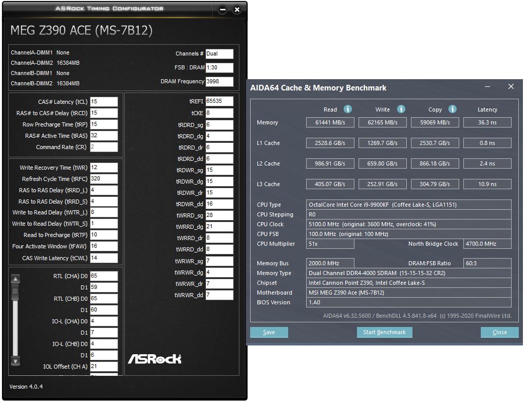Viewport: 526px width, 401px height.
Task: Click the Read info icon in AIDA64
Action: point(348,109)
